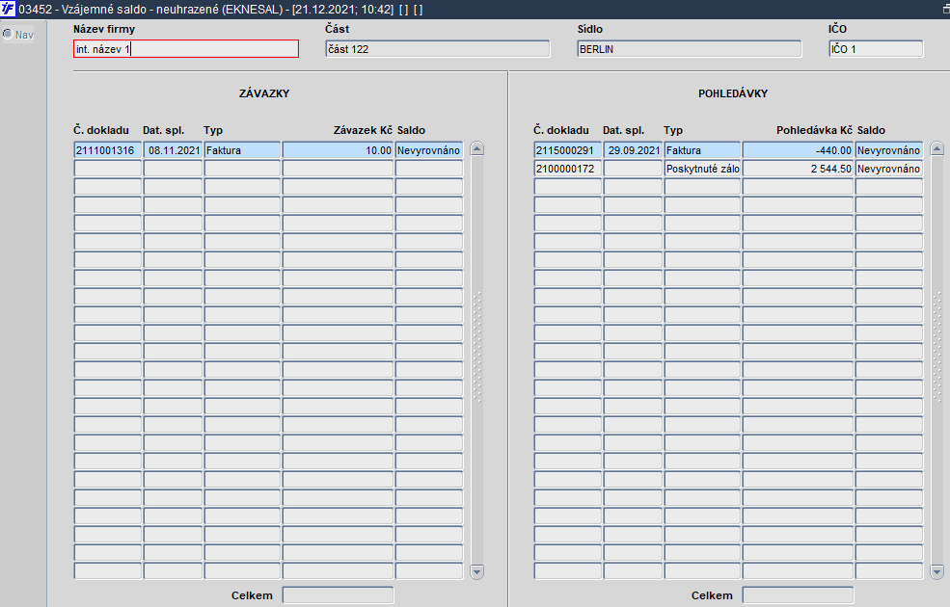This screenshot has width=950, height=607.
Task: Click the POHLEDÁVKY section heading
Action: (733, 93)
